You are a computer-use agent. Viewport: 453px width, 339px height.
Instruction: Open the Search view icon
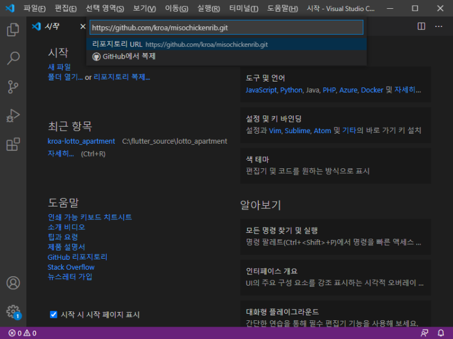click(x=13, y=58)
